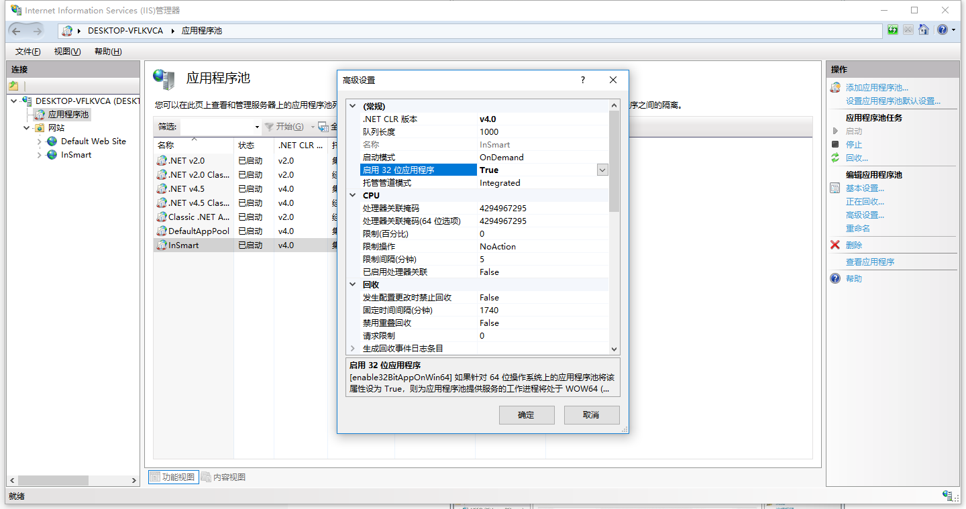The width and height of the screenshot is (966, 509).
Task: Click the 连接 panel horizontal scrollbar thumb
Action: click(x=53, y=481)
